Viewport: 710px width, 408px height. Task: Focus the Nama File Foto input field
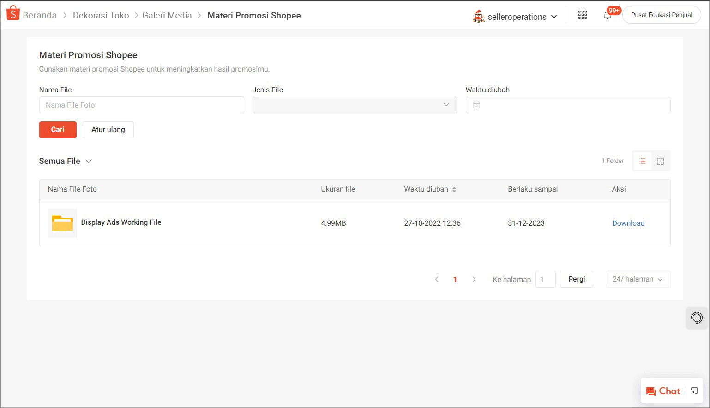tap(142, 105)
